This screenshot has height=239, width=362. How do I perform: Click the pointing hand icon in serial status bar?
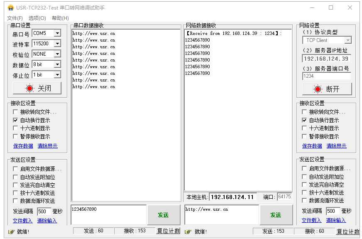(11, 232)
